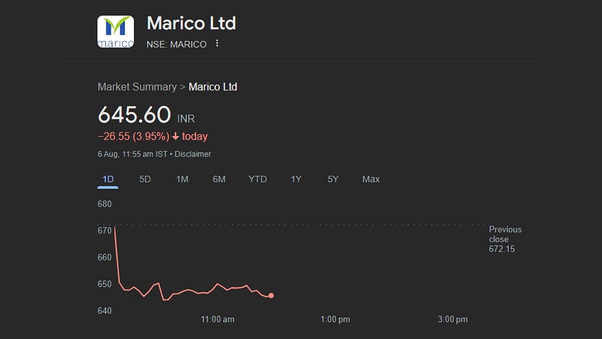
Task: Click the Marico Ltd title heading
Action: (191, 23)
